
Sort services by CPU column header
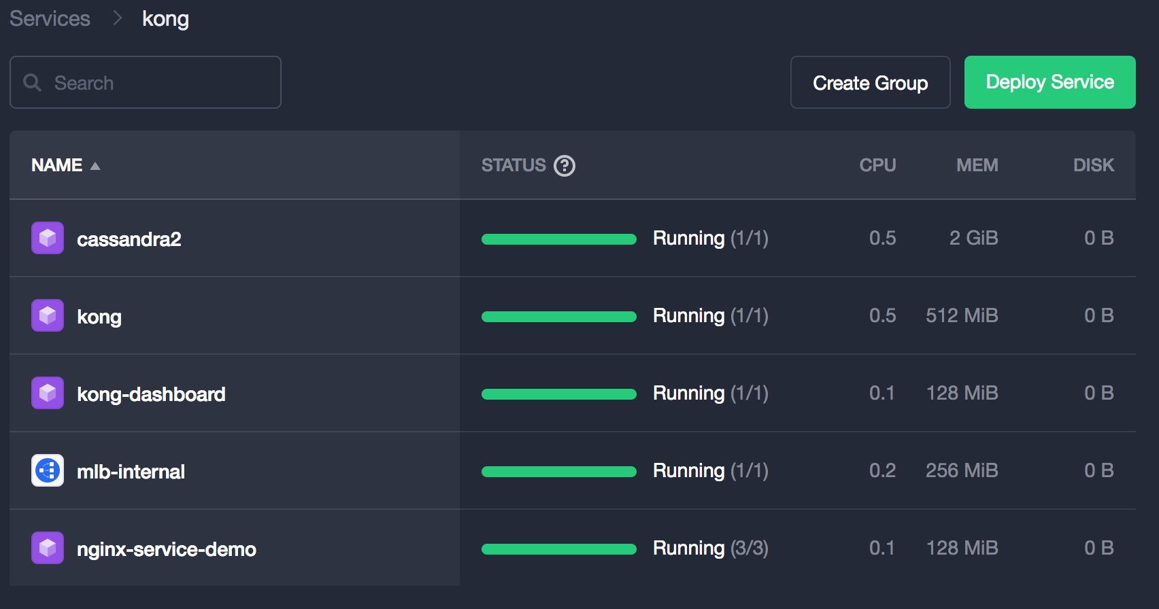coord(877,165)
